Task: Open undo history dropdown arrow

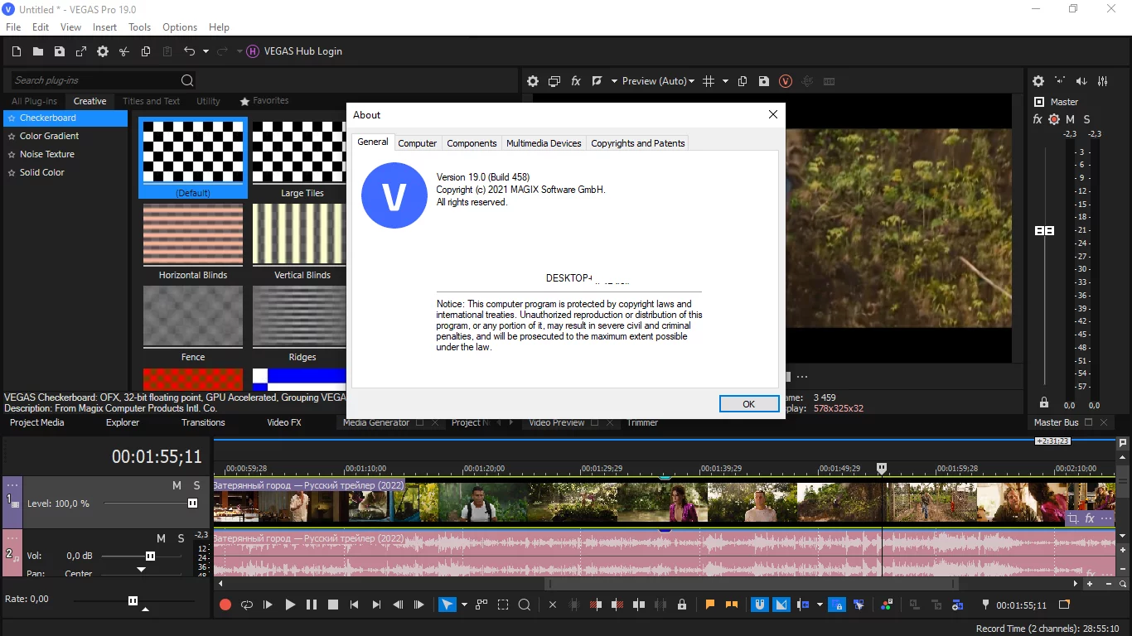Action: coord(206,51)
